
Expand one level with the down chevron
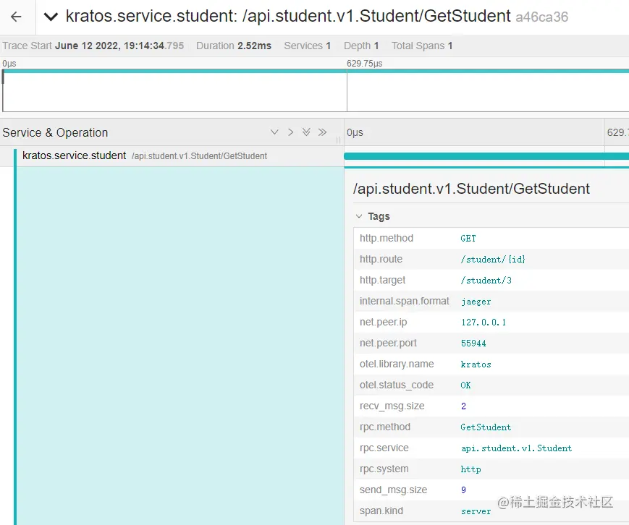tap(274, 132)
